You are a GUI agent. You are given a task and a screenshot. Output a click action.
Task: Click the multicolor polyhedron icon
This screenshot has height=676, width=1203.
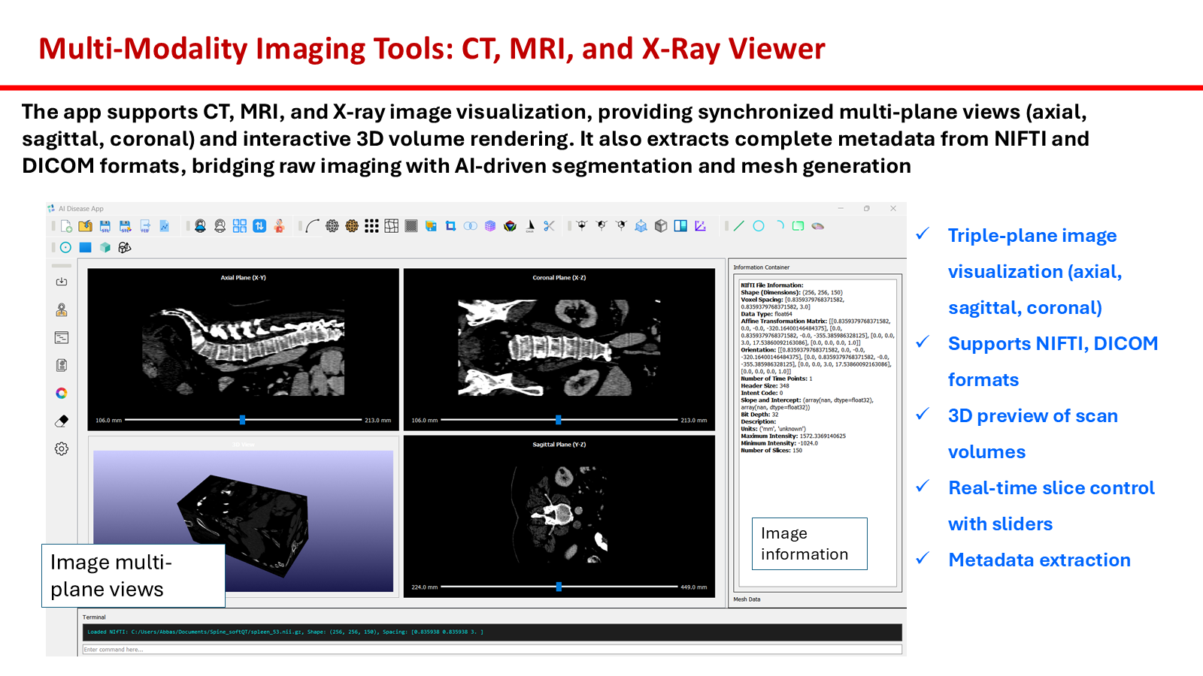[x=510, y=226]
